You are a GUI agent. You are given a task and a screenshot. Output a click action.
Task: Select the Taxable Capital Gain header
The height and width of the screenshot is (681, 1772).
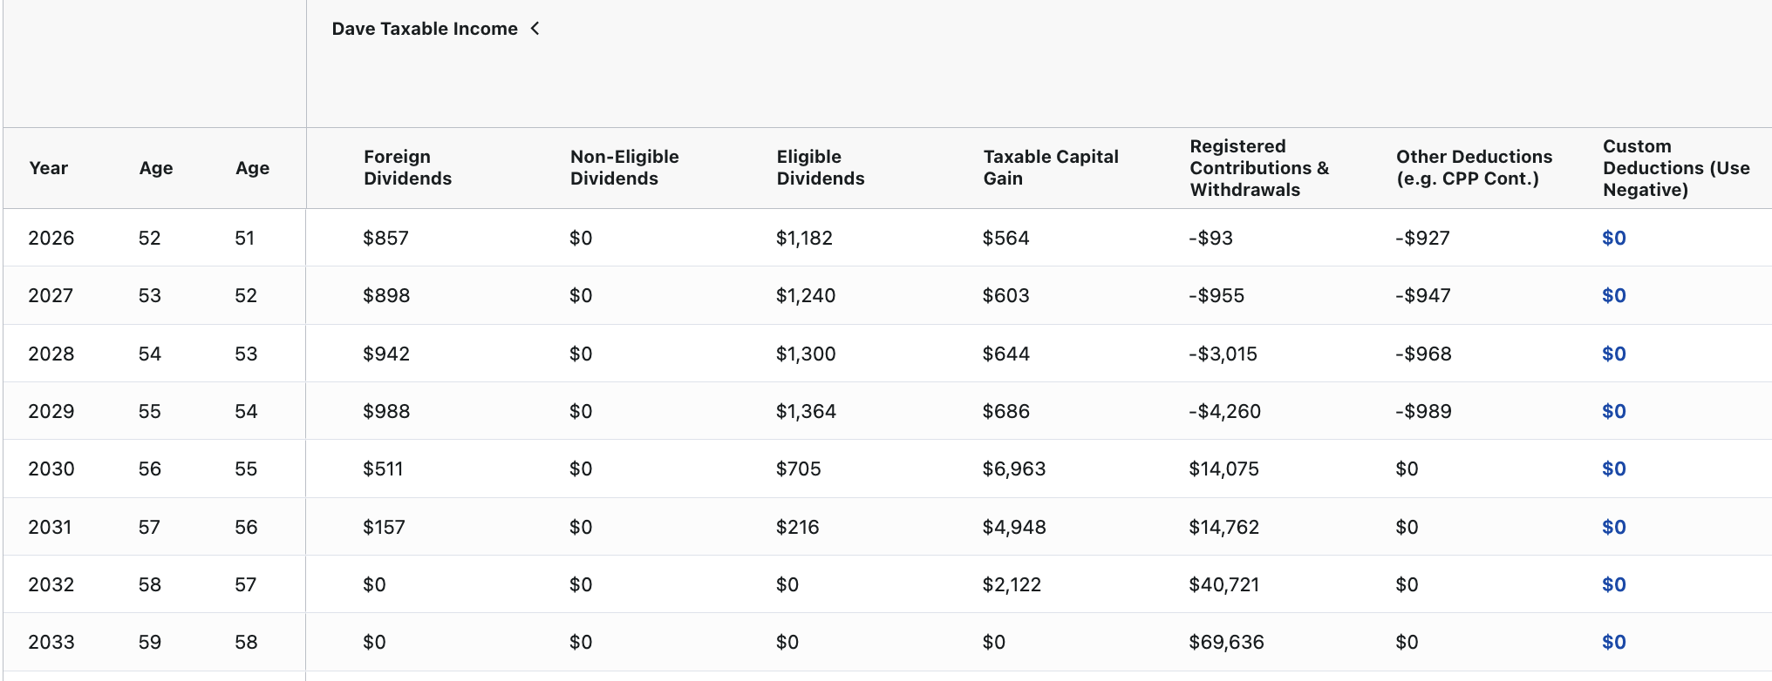(1050, 167)
